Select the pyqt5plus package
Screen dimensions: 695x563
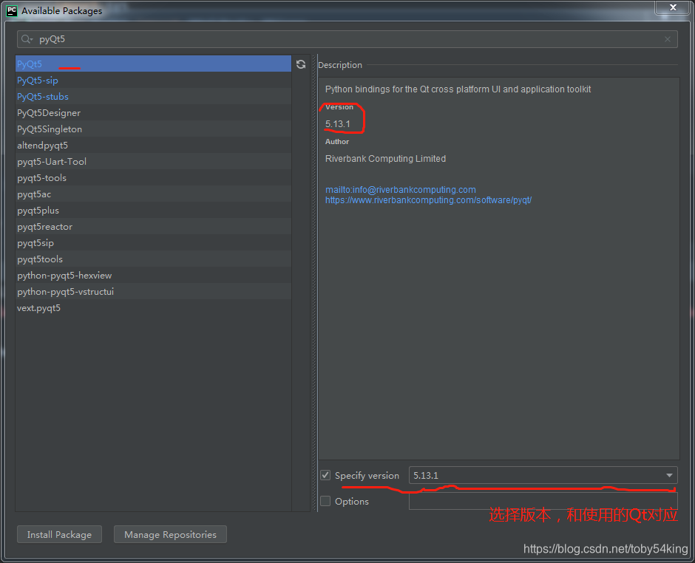153,211
